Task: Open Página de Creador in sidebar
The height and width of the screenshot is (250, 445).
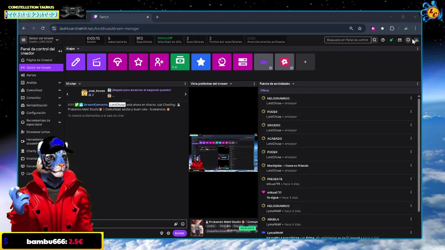Action: point(41,60)
